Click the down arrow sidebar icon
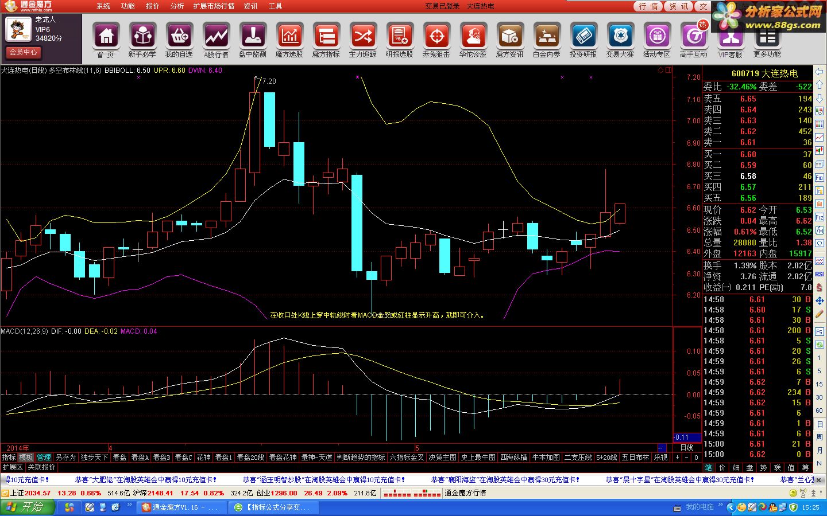This screenshot has height=516, width=827. [820, 98]
